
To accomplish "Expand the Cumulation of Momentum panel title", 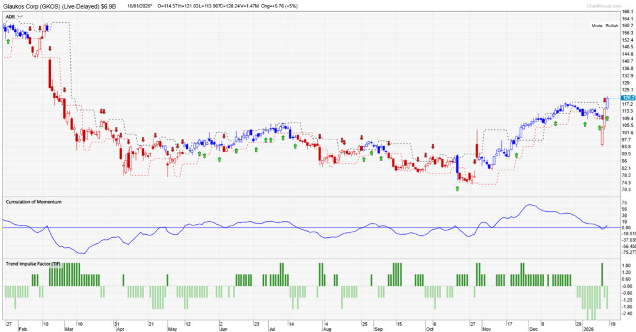I will click(x=34, y=201).
